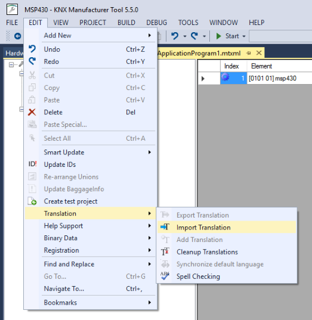Click the blue back navigation arrow

click(x=17, y=36)
